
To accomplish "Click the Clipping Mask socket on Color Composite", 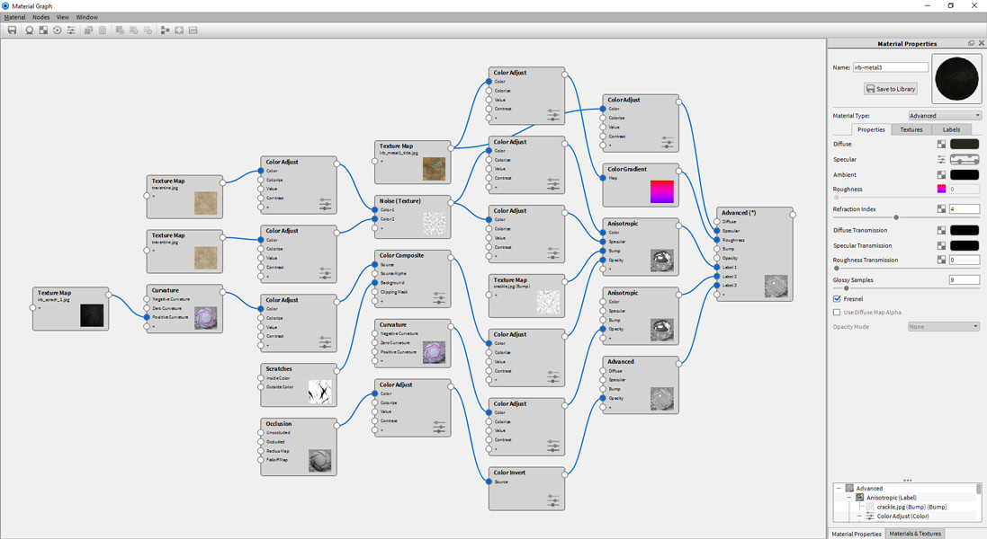I will coord(375,292).
